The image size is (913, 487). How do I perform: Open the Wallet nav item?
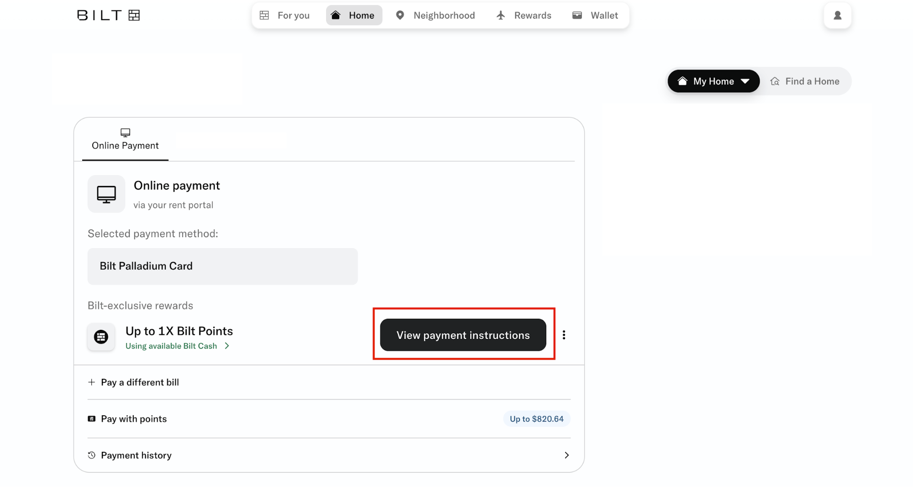pyautogui.click(x=595, y=15)
